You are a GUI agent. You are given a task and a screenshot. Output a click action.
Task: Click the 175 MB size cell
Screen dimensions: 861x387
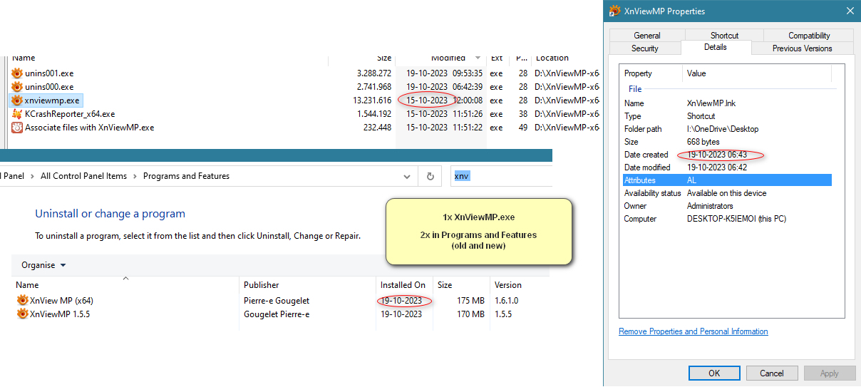(x=470, y=301)
